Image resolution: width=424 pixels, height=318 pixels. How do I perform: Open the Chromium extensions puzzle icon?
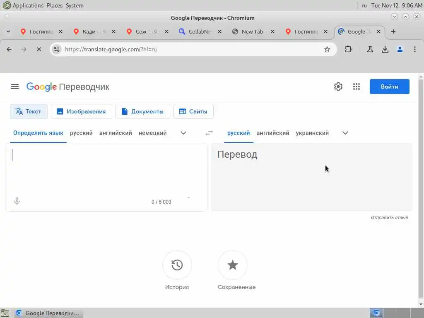click(x=348, y=49)
